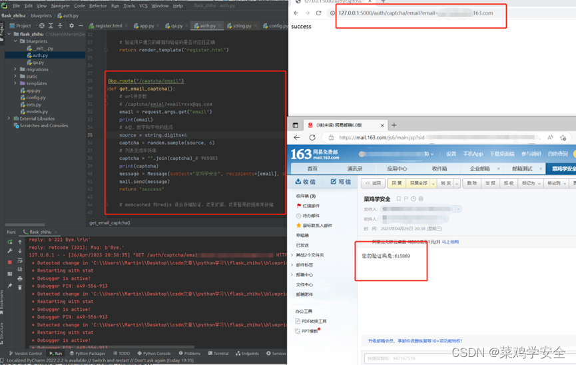
Task: Open the Version Control tool window
Action: click(x=25, y=353)
